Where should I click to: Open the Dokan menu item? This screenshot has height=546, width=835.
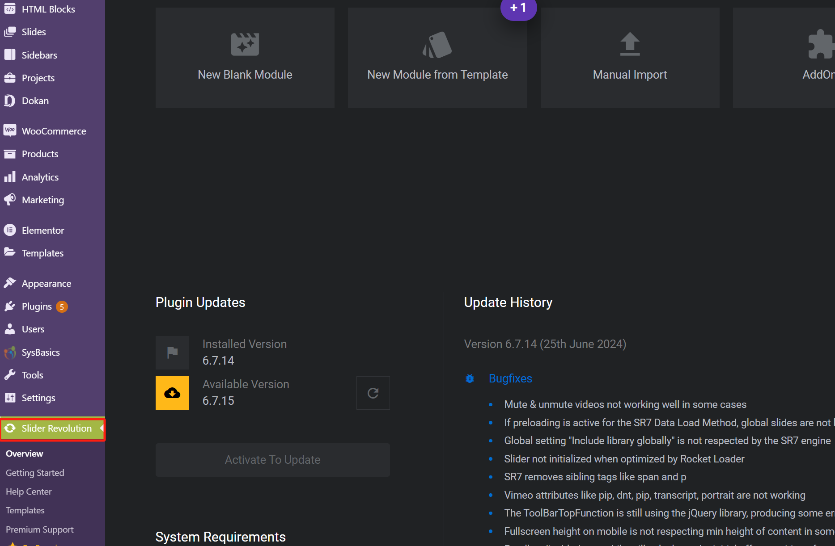[x=35, y=101]
